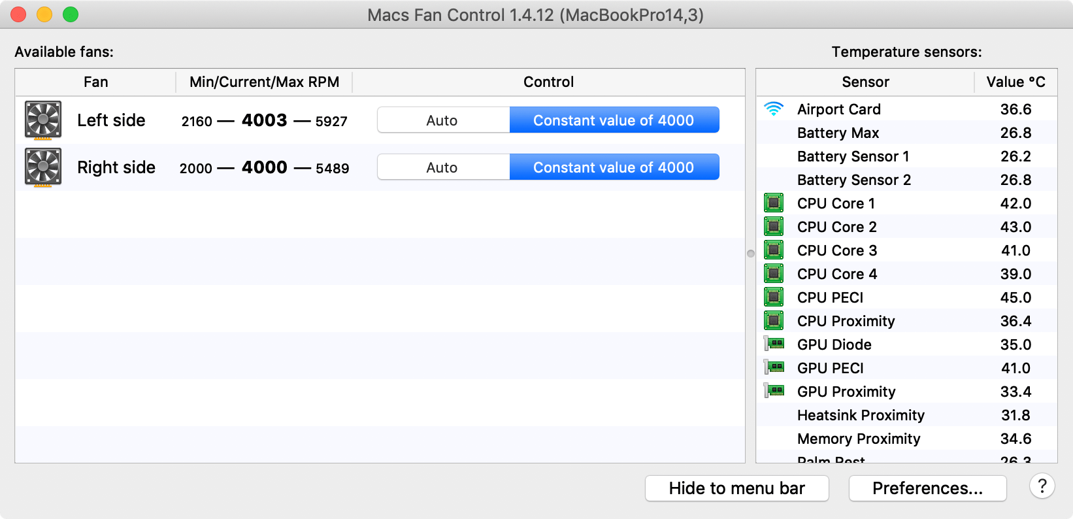Image resolution: width=1073 pixels, height=519 pixels.
Task: Click the CPU Core 4 chip icon
Action: 774,274
